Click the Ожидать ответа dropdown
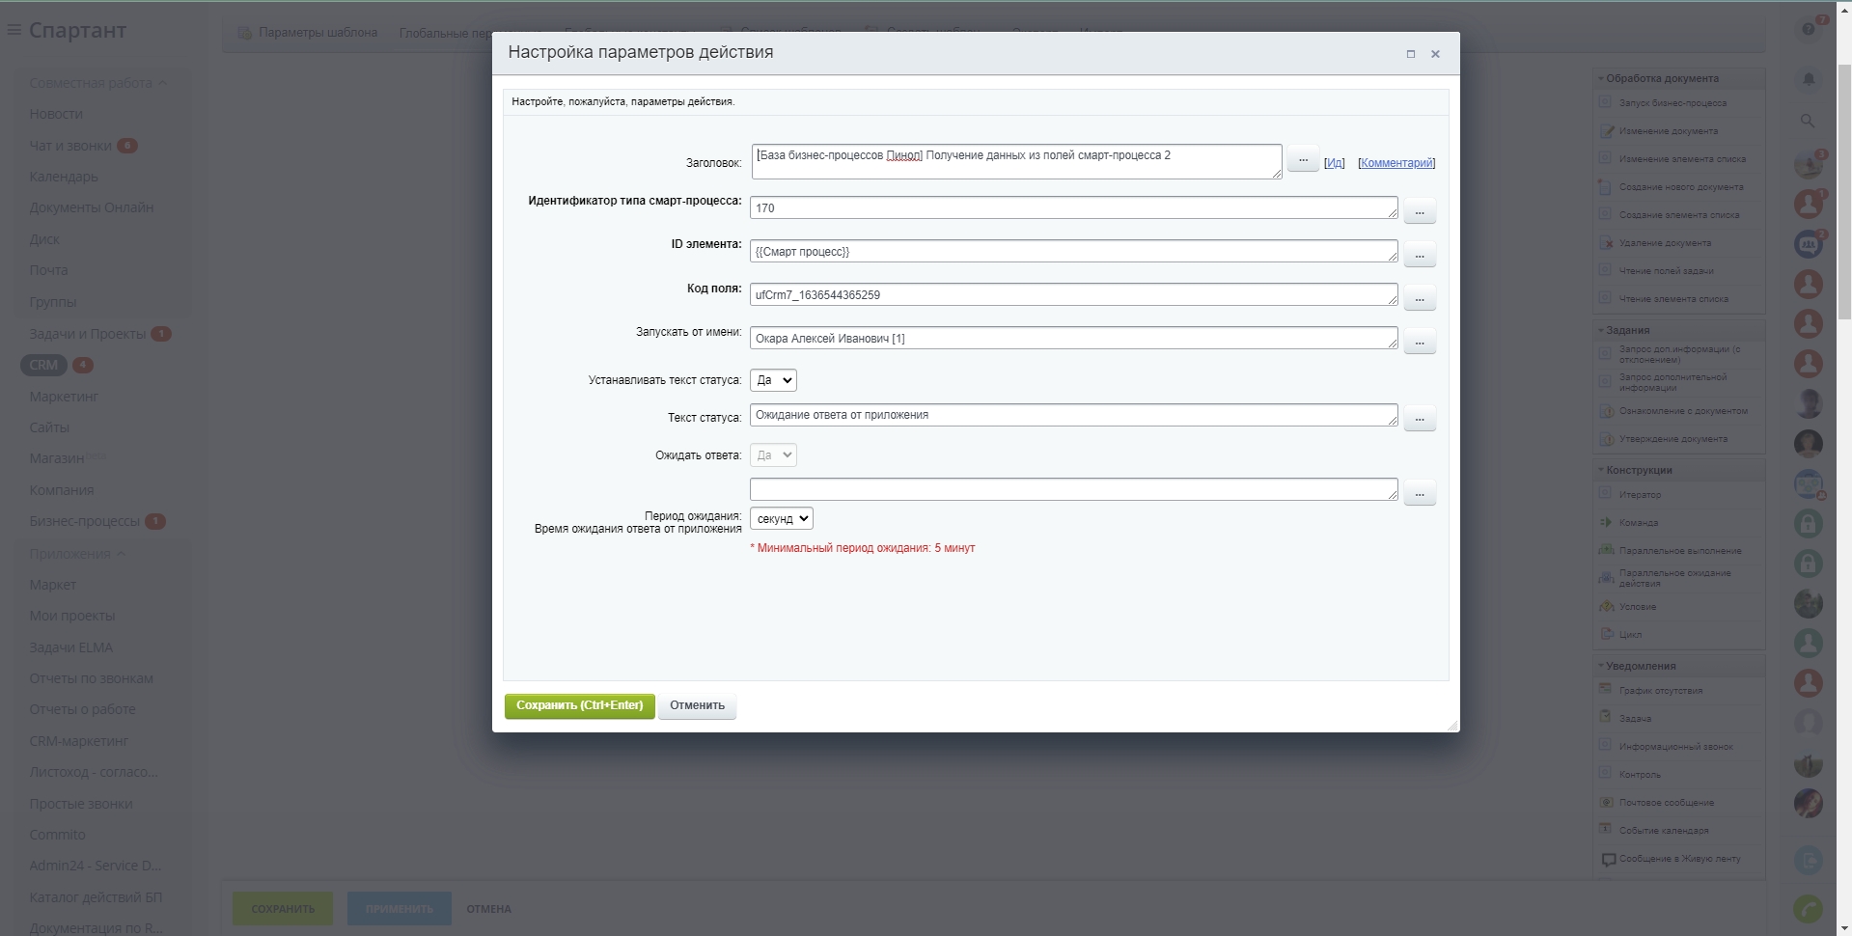Viewport: 1852px width, 936px height. pyautogui.click(x=773, y=455)
